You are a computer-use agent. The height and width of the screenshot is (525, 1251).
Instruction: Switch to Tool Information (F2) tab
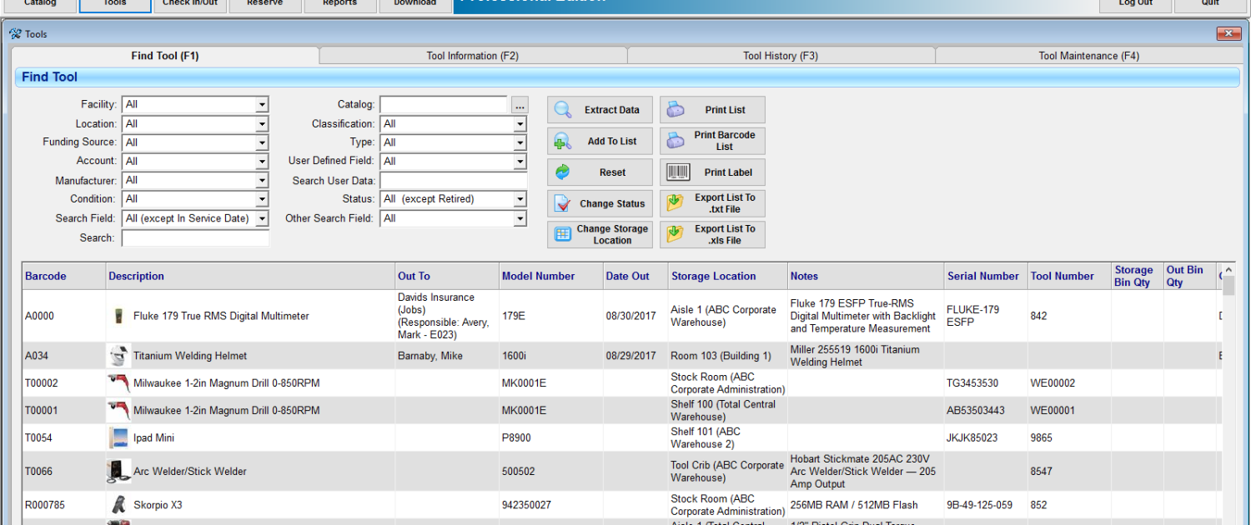click(x=473, y=56)
